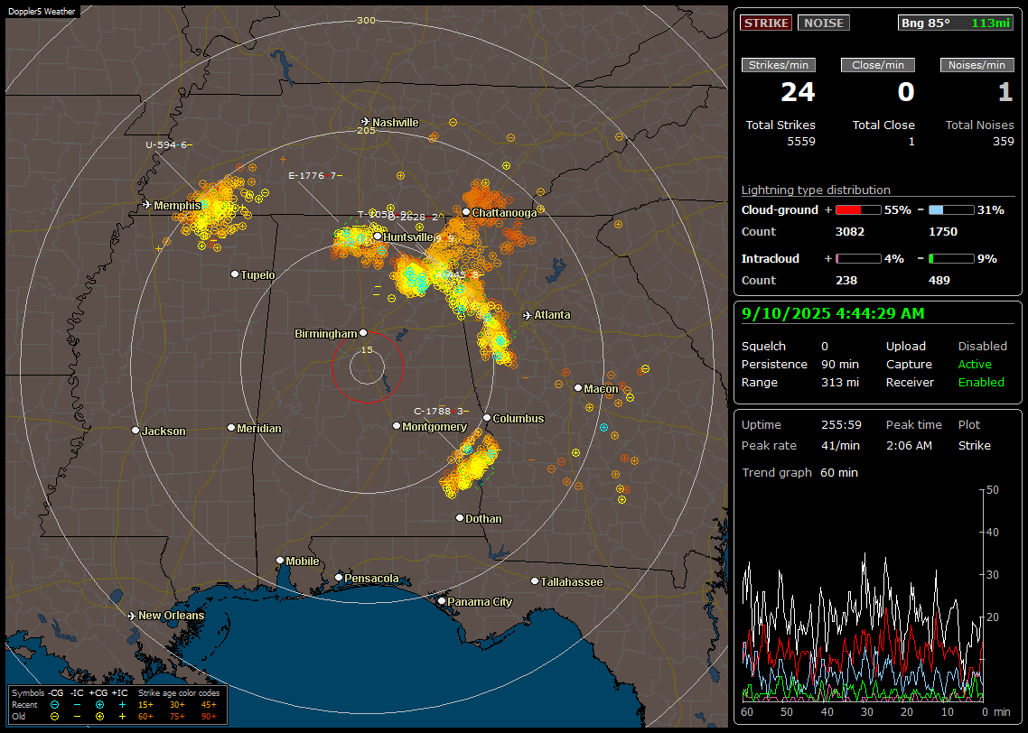Click the Jackson city marker
Viewport: 1028px width, 733px height.
coord(136,431)
